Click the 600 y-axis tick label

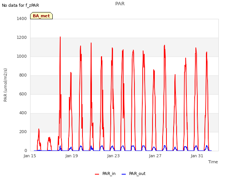point(23,94)
